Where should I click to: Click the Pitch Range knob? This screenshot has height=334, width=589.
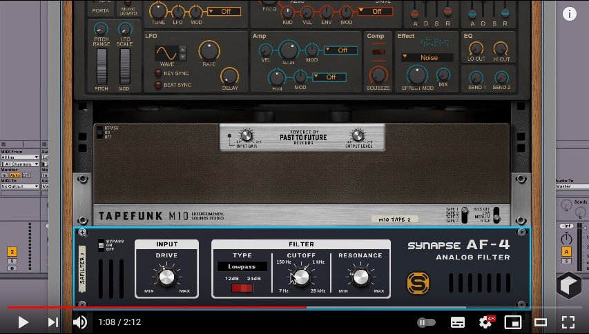(101, 29)
